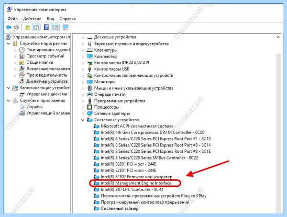Click the Очереди печати printer icon
Viewport: 287px width, 217px height.
point(90,94)
